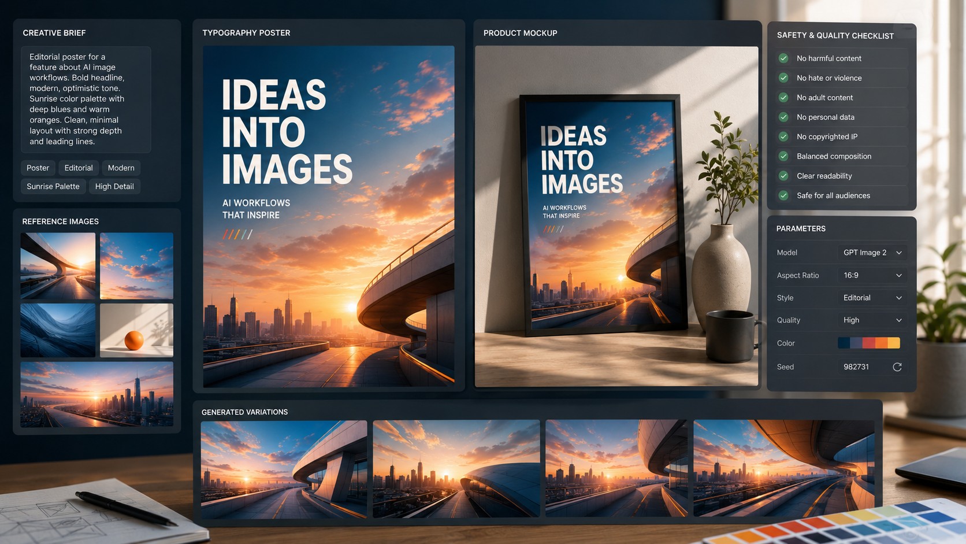Open the Model dropdown showing GPT Image 2
Viewport: 966px width, 544px height.
(872, 253)
